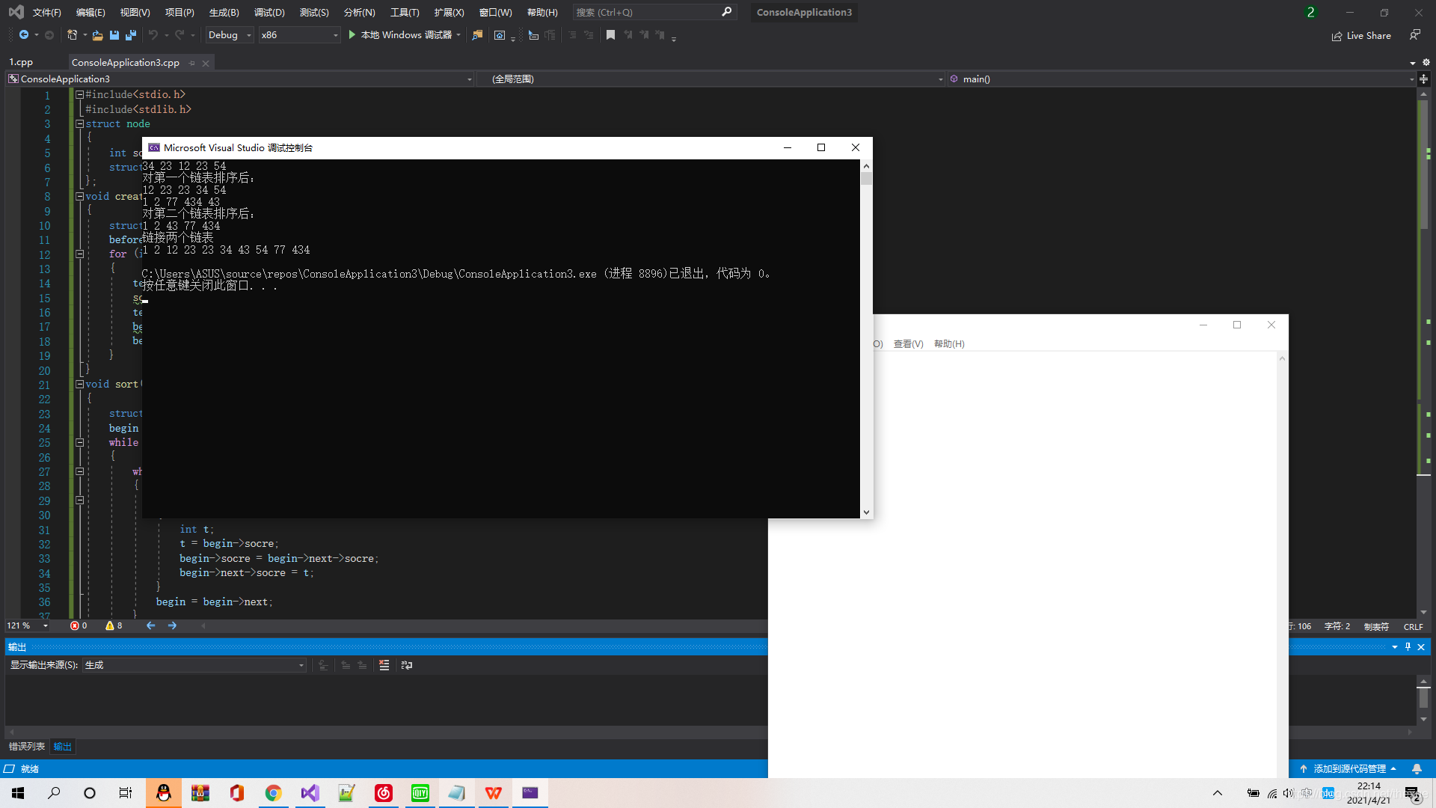Toggle the 显示输出来源 dropdown selector

(x=300, y=665)
